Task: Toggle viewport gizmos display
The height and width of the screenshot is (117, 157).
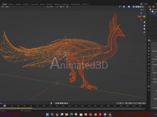Action: pyautogui.click(x=124, y=7)
